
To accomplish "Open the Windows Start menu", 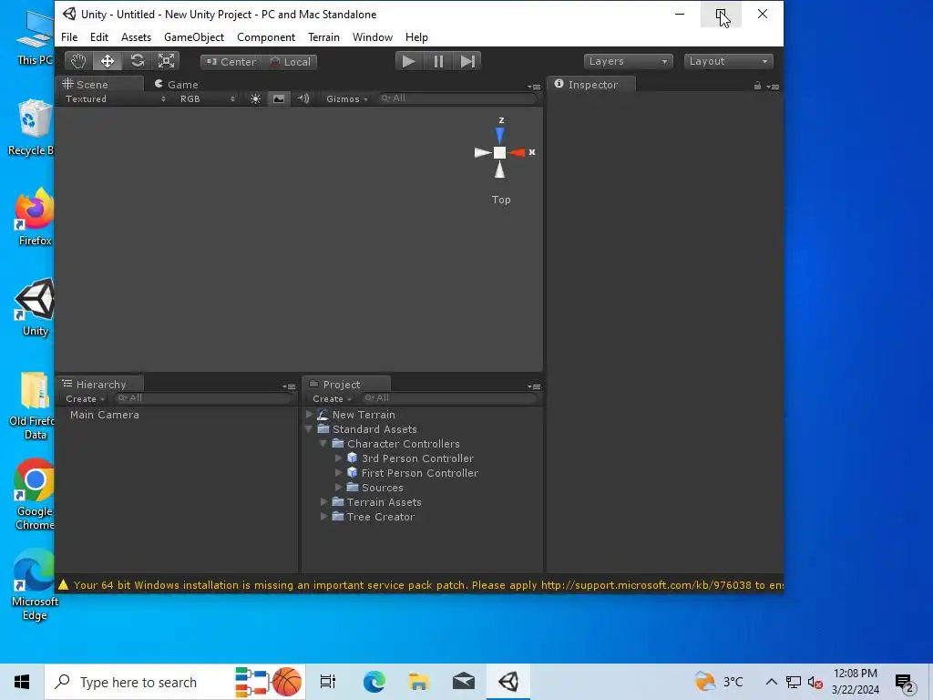I will tap(22, 682).
